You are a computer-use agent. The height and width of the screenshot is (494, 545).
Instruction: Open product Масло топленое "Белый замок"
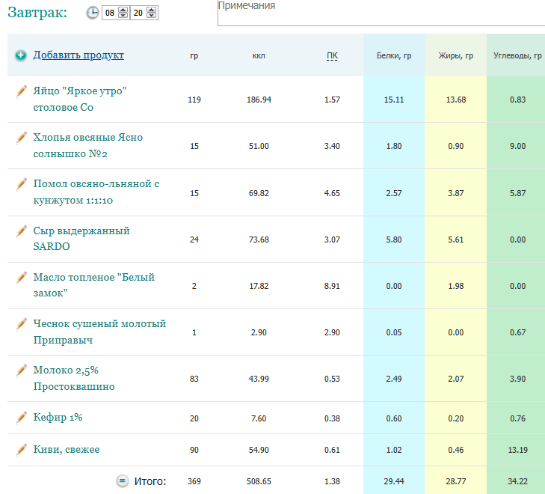click(x=94, y=285)
